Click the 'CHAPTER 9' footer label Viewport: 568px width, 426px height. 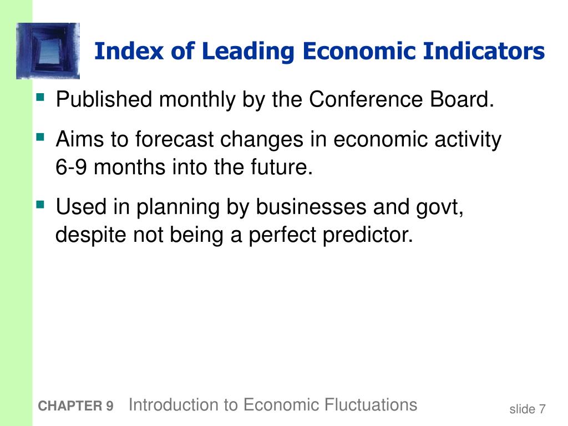click(75, 406)
